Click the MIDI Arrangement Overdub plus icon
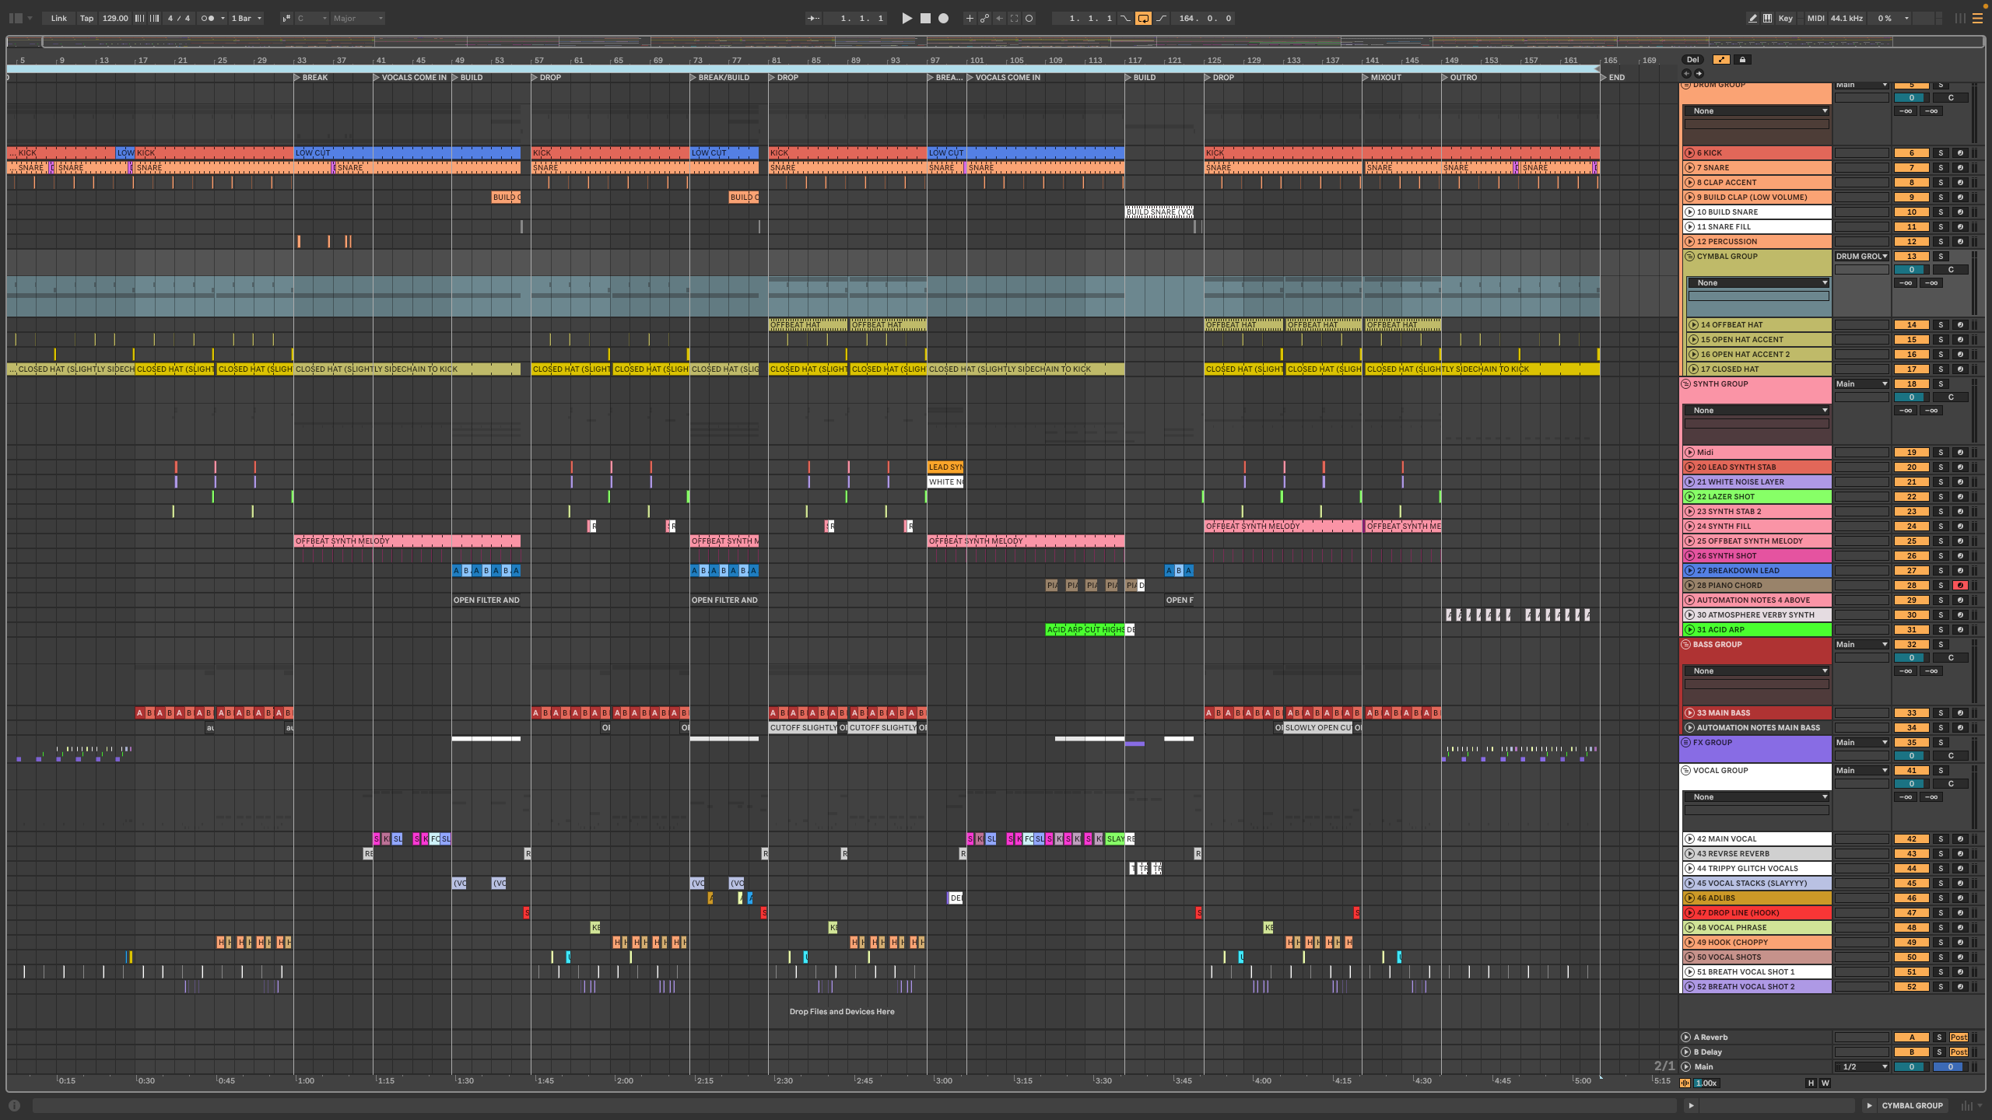The width and height of the screenshot is (1992, 1120). [970, 18]
